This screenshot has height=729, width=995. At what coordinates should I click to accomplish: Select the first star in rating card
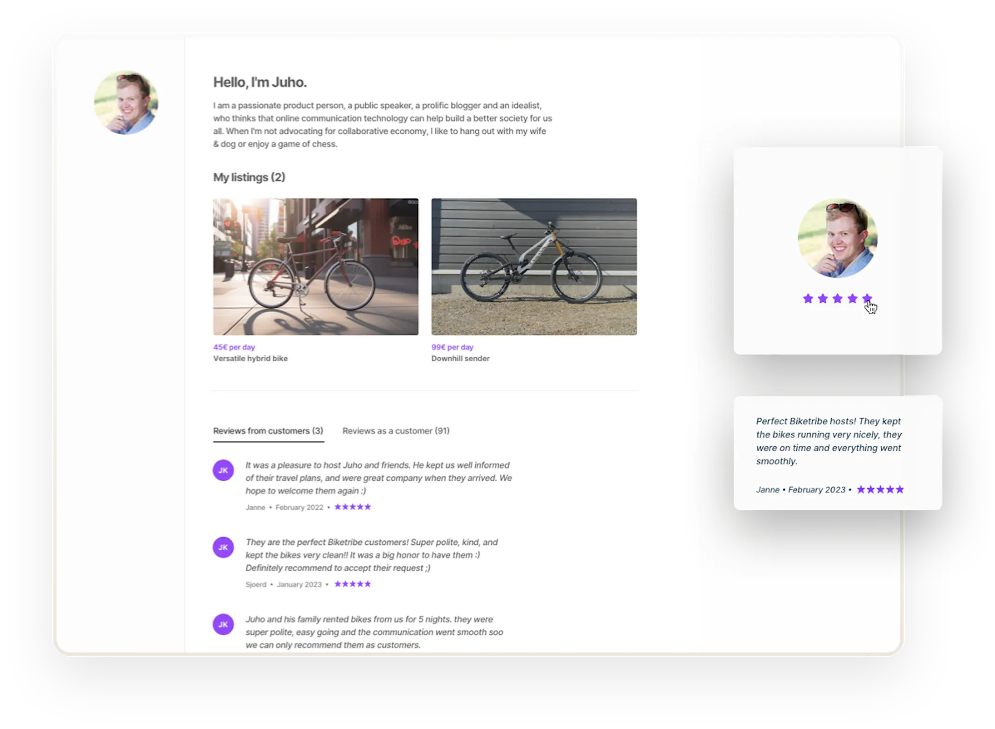point(808,298)
